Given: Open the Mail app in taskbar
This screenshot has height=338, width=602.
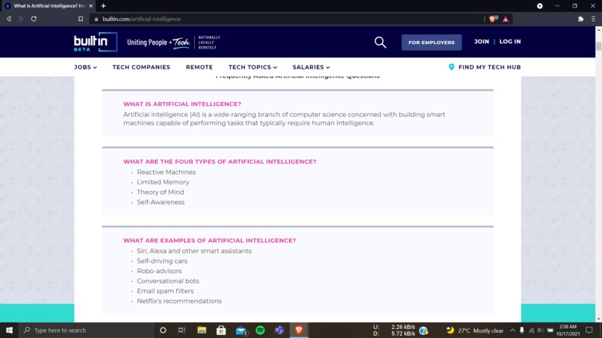Looking at the screenshot, I should click(241, 331).
